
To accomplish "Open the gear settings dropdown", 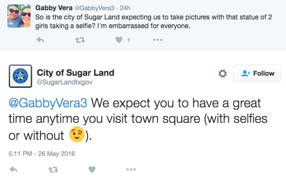I will point(223,73).
